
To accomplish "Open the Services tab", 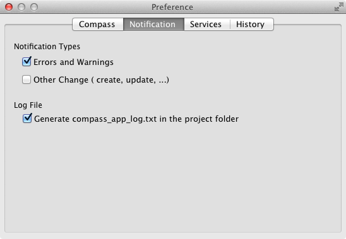I will [206, 24].
